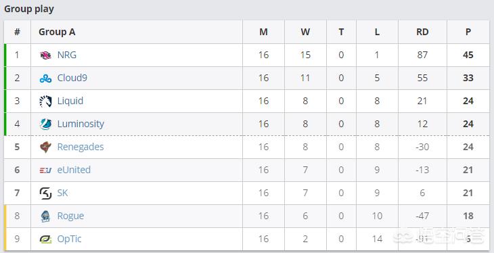Image resolution: width=494 pixels, height=253 pixels.
Task: Open the Cloud9 team link
Action: [x=72, y=78]
